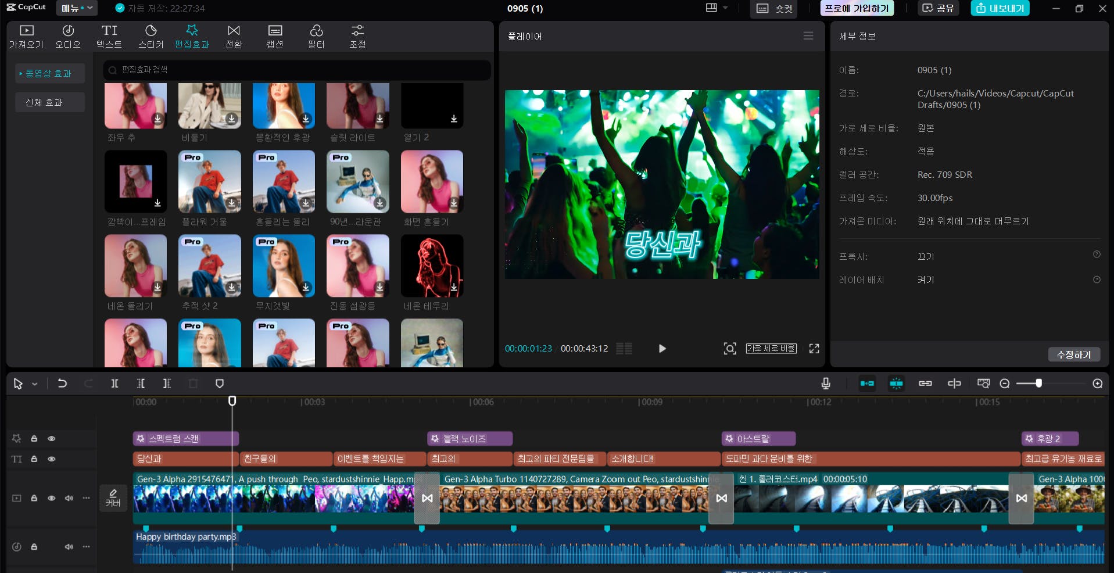Open fullscreen preview mode
The image size is (1114, 573).
pyautogui.click(x=814, y=349)
